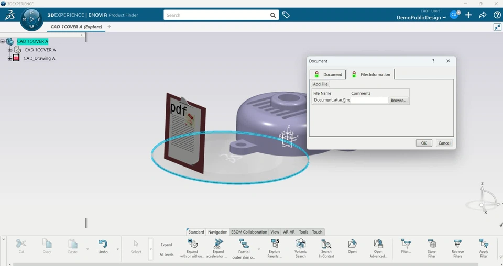Screen dimensions: 503x266
Task: Open the DemoPublicDesign dropdown
Action: tap(421, 18)
